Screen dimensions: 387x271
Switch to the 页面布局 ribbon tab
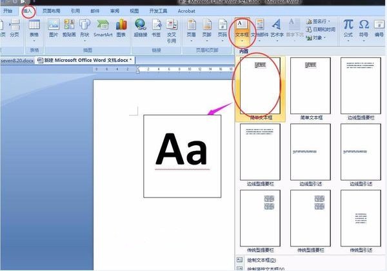click(52, 11)
